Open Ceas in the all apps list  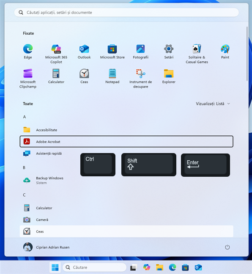pos(126,231)
